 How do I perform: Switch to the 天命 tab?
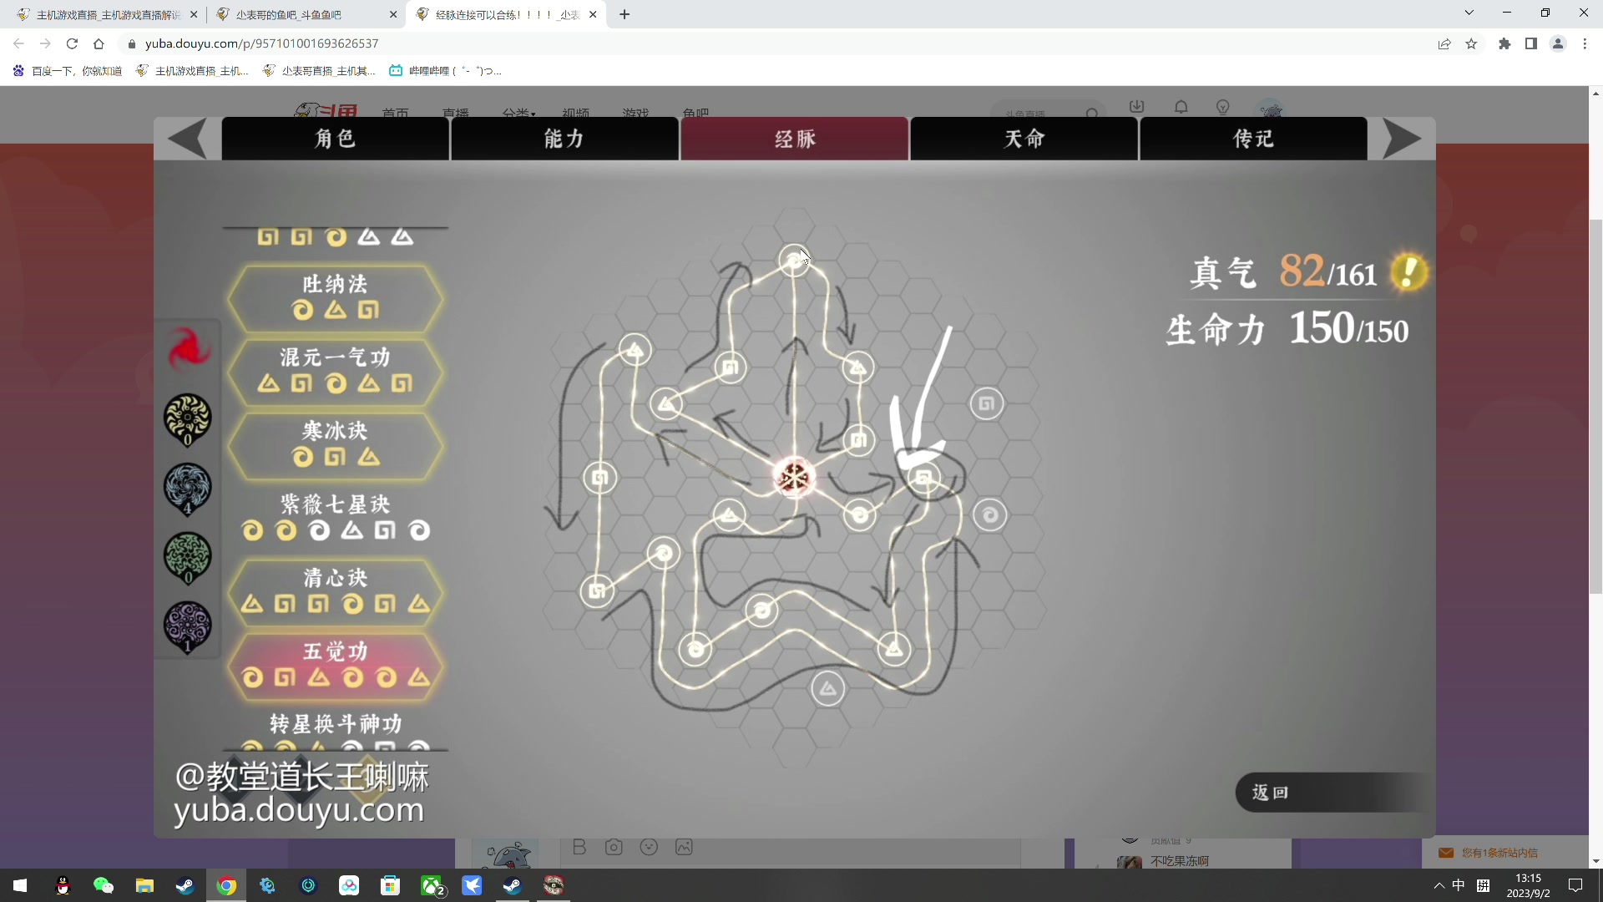[1024, 139]
